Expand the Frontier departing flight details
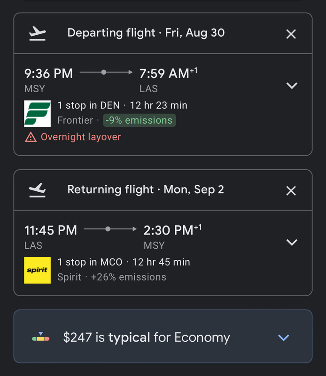326x376 pixels. coord(292,86)
